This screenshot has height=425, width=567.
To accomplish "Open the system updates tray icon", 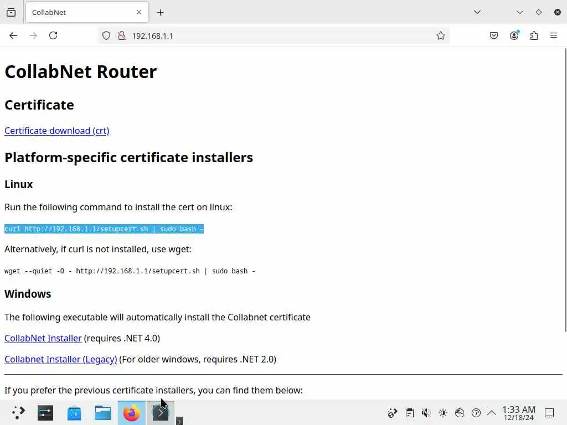I will (476, 413).
